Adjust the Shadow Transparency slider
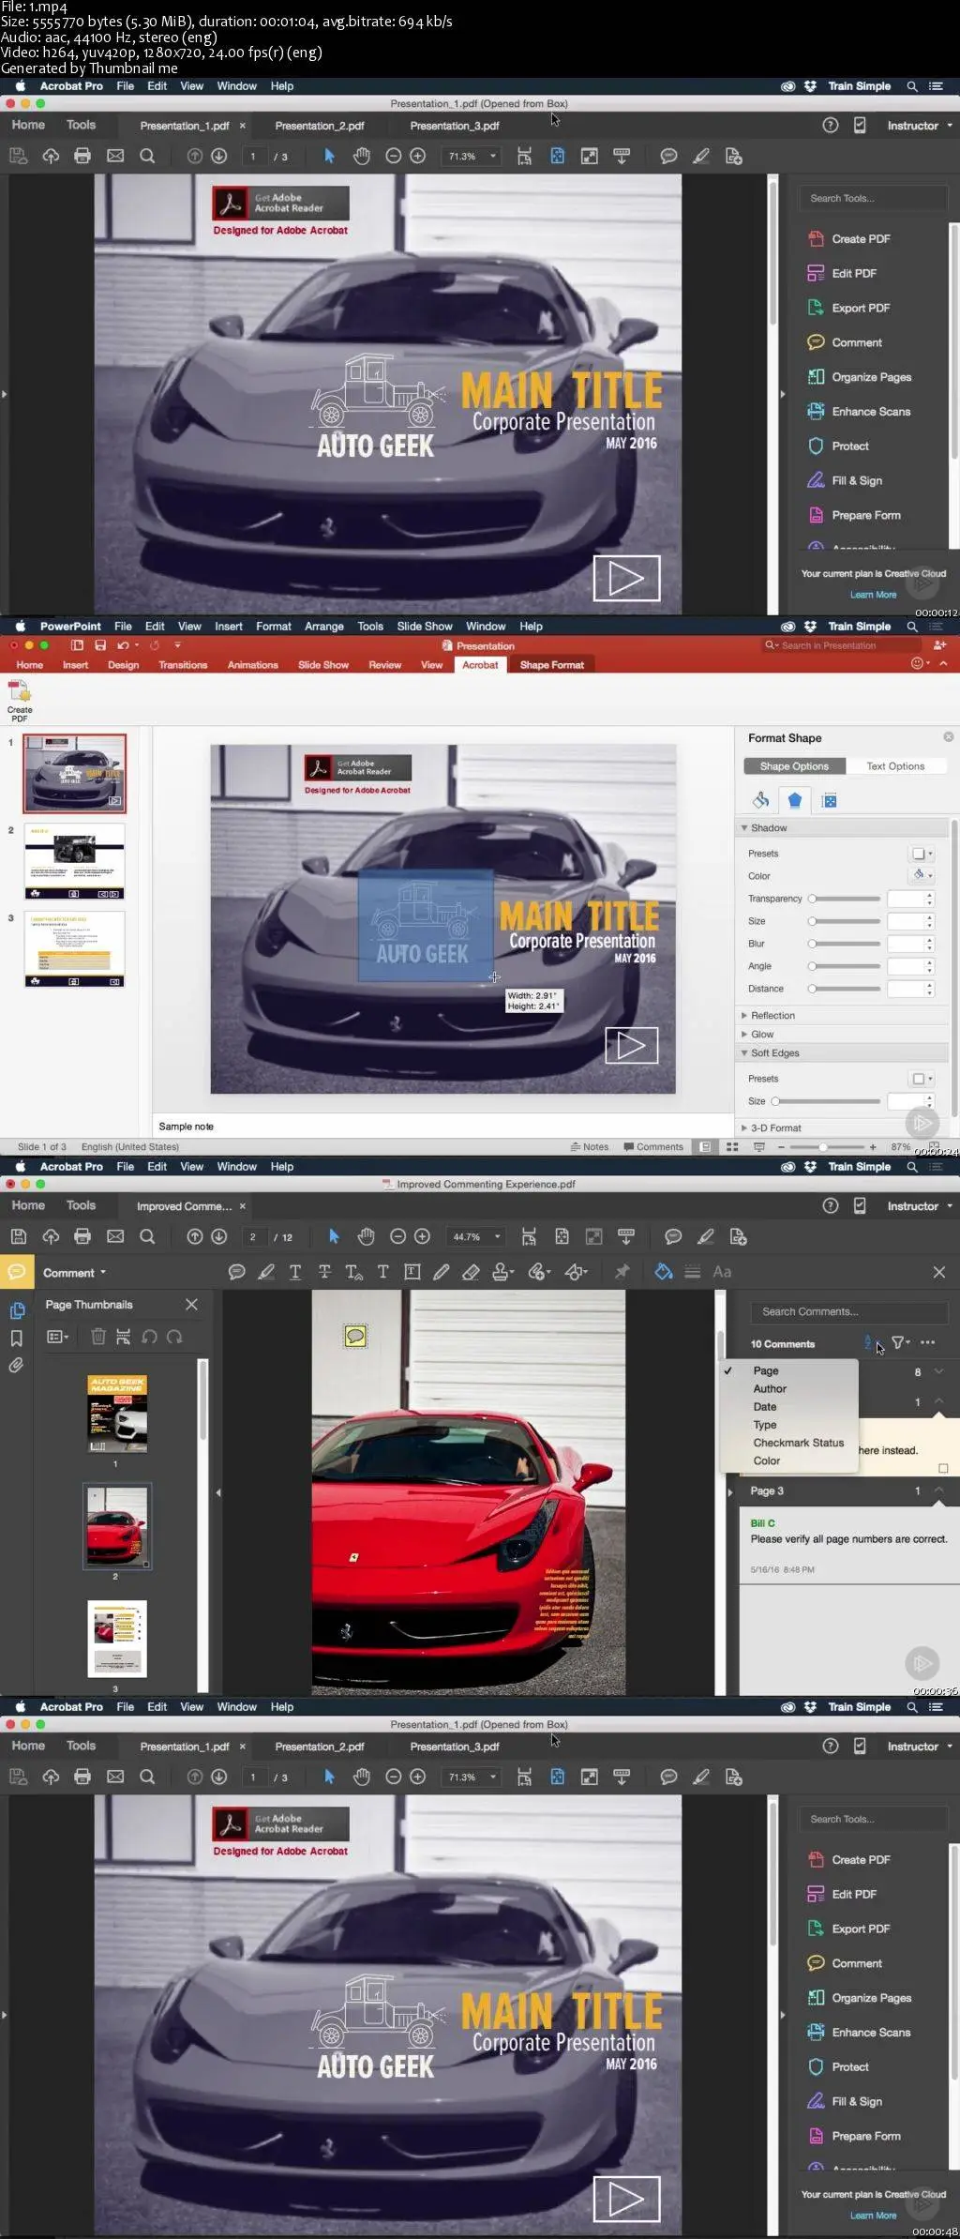This screenshot has width=960, height=2239. [x=844, y=899]
